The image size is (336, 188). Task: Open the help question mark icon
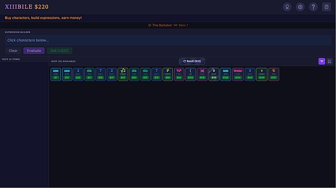point(313,7)
